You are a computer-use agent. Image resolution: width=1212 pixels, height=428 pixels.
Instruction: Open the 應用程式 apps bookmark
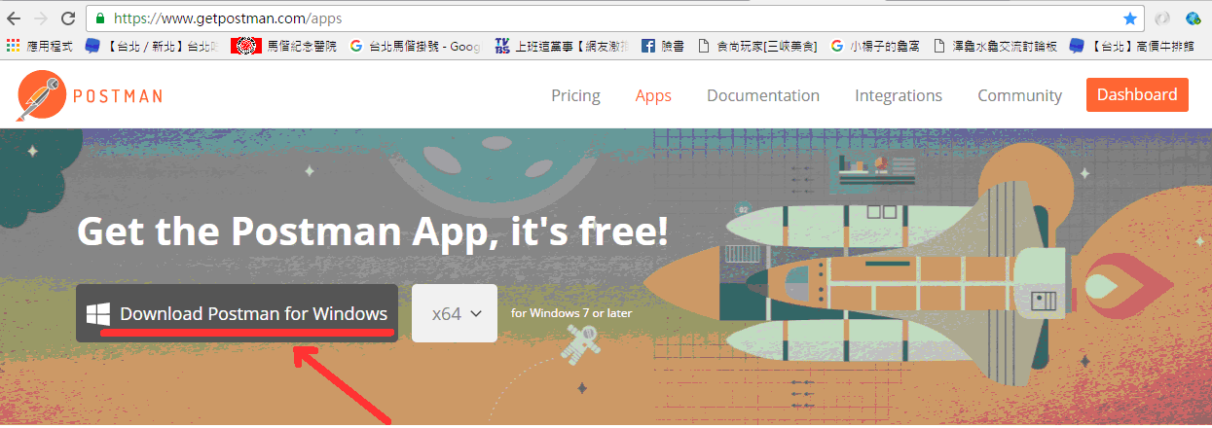pos(40,46)
